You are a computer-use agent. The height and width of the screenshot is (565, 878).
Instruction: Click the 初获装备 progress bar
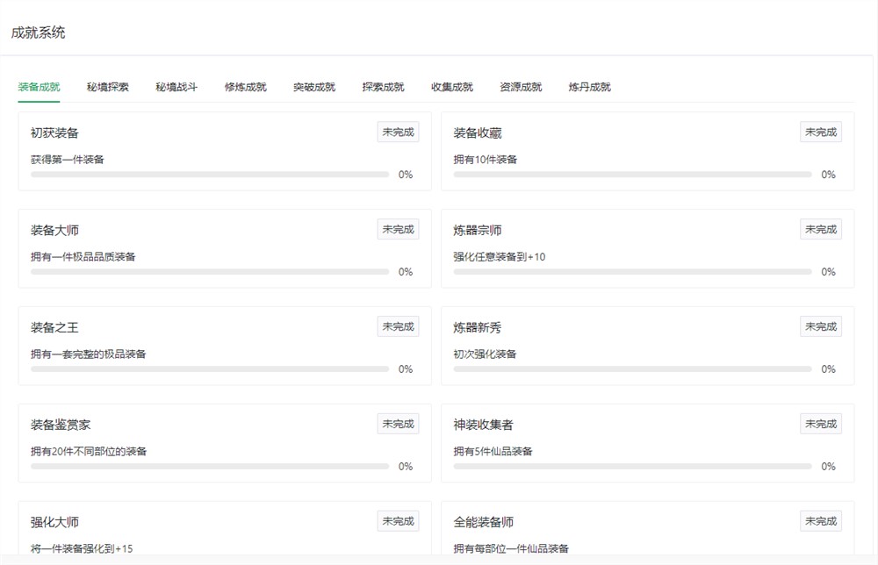(x=209, y=175)
